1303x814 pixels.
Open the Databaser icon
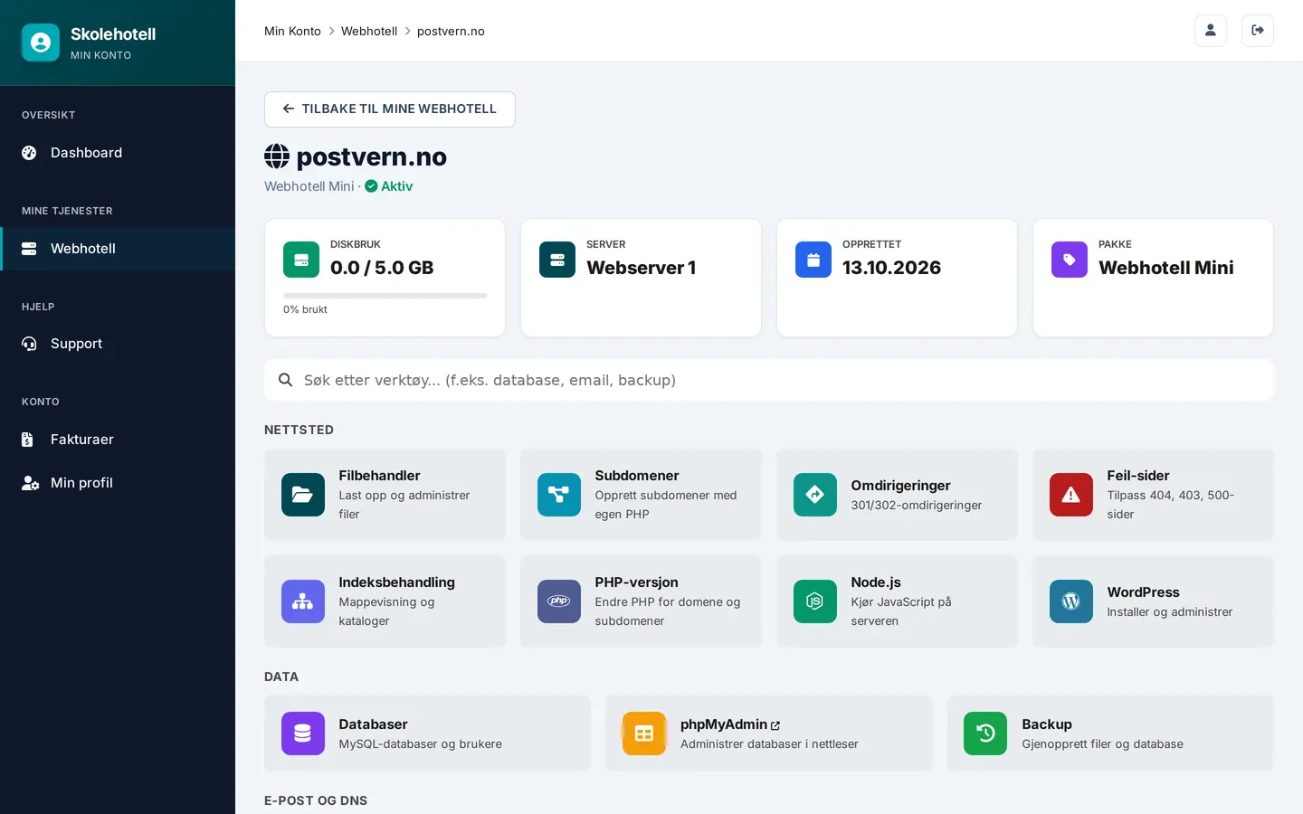coord(303,734)
